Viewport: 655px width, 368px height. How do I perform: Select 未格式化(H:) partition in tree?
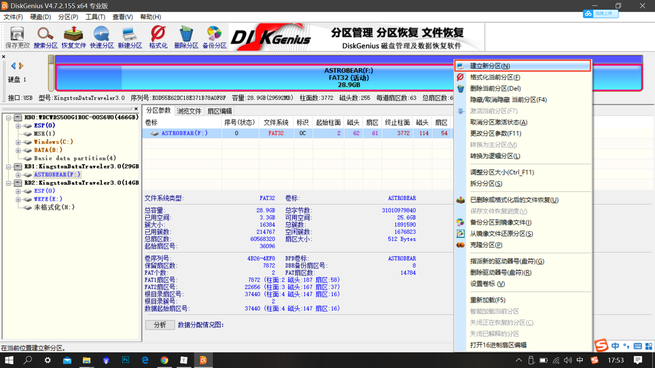click(54, 208)
